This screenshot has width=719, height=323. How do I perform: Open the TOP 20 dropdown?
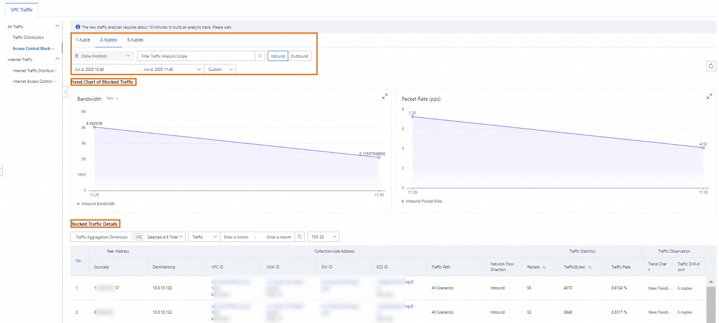[323, 237]
